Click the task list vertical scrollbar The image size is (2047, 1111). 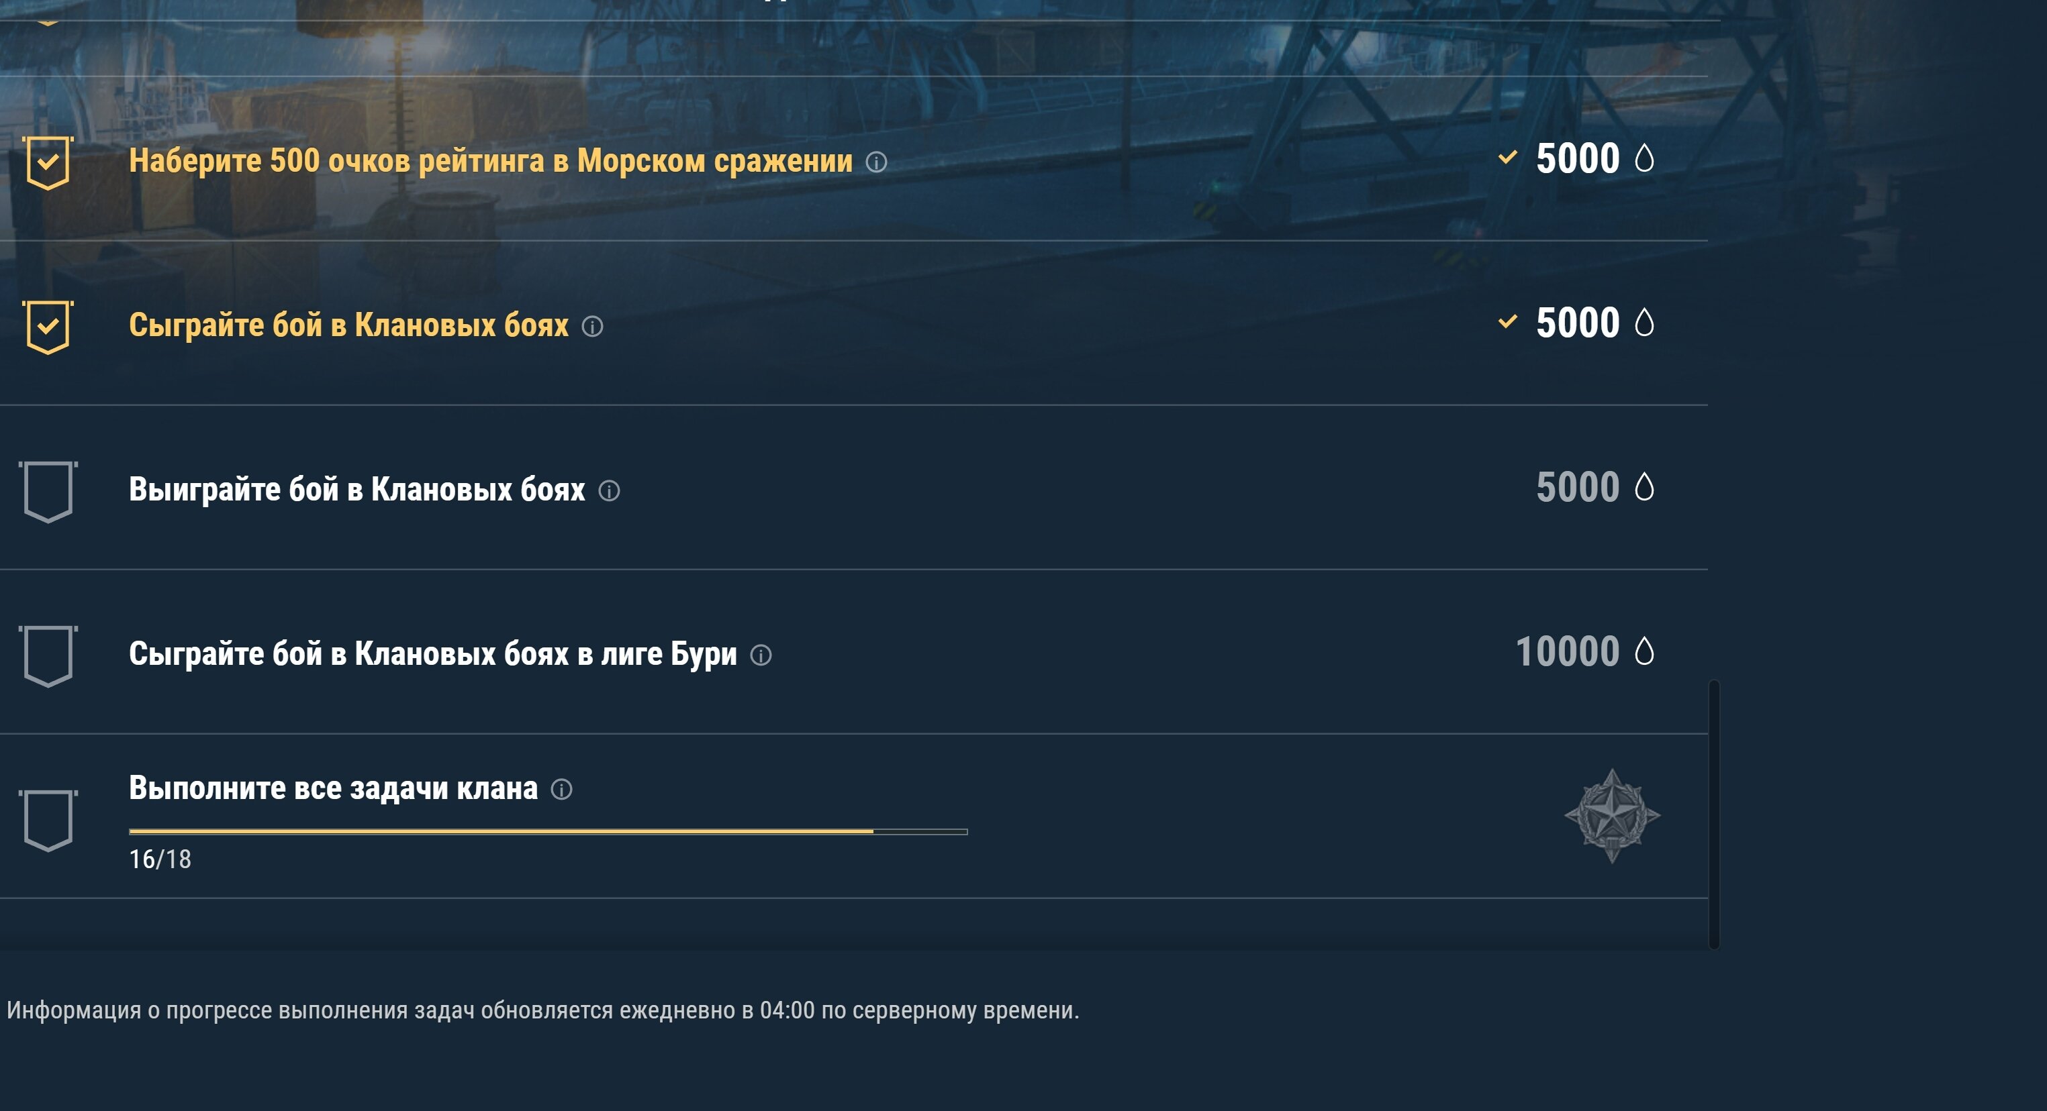coord(1714,814)
